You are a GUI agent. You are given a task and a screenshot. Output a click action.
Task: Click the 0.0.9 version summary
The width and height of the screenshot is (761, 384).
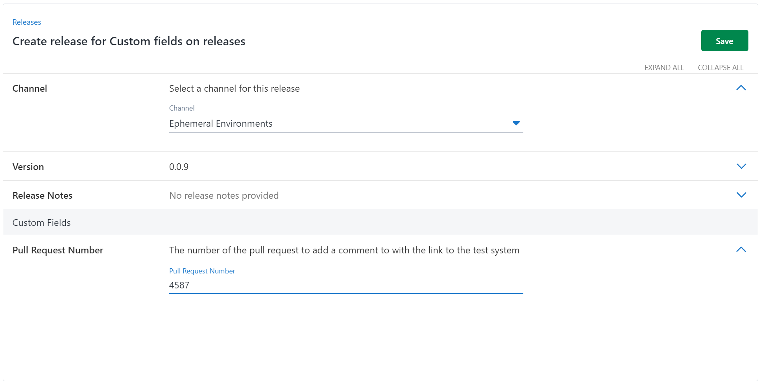[x=179, y=167]
